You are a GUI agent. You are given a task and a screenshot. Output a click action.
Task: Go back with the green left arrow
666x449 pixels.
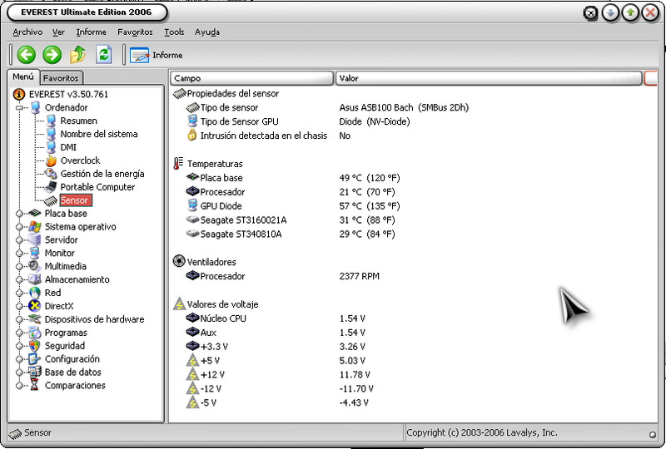[27, 55]
